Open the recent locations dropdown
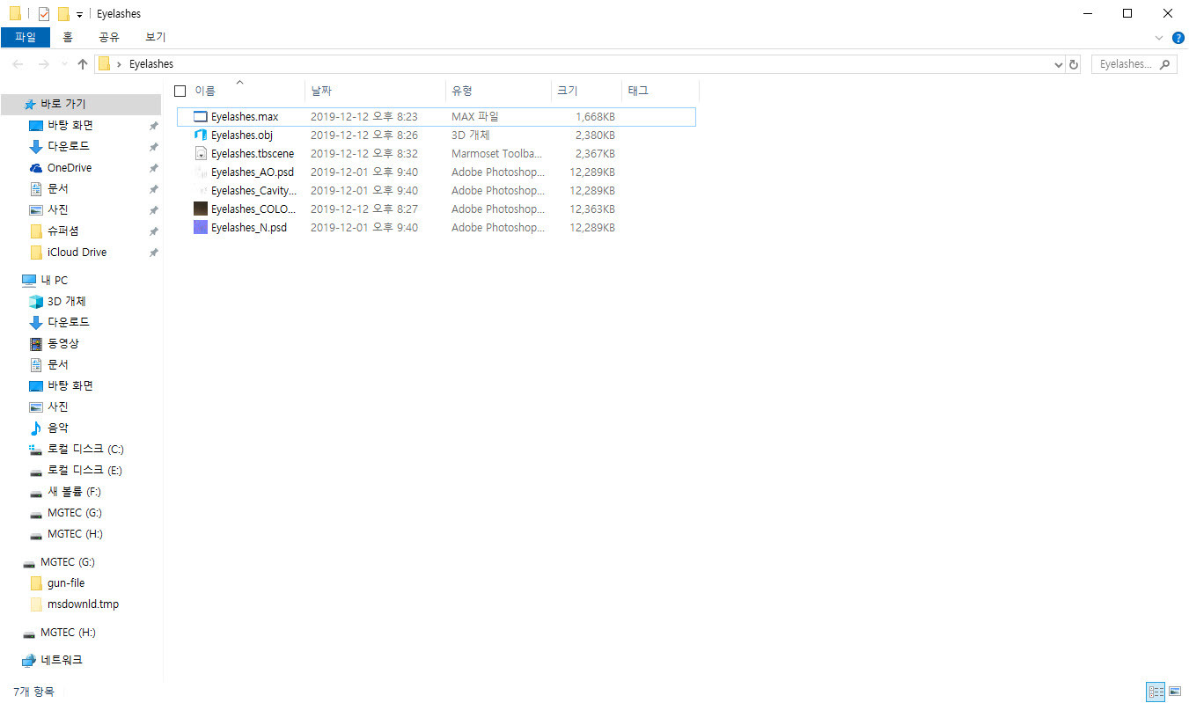The height and width of the screenshot is (703, 1189). pos(64,64)
